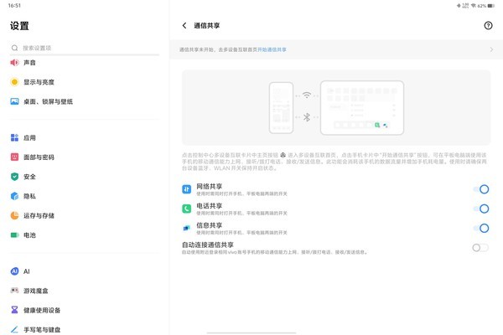Open 游戏魔盒 settings
The image size is (503, 335).
pyautogui.click(x=85, y=291)
